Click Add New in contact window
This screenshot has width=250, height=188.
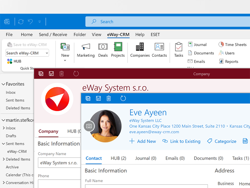[x=142, y=141]
